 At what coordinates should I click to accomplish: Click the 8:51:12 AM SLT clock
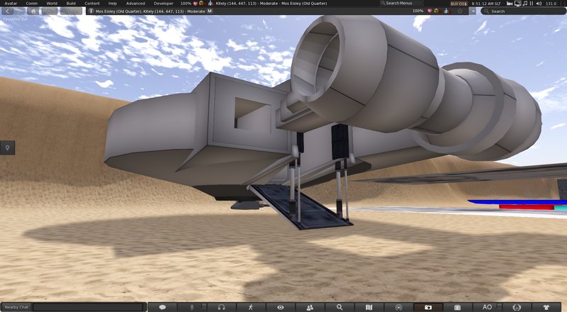486,4
